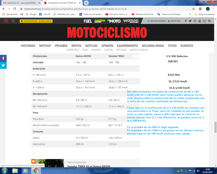
Task: Expand hidden bookmarks chevron
Action: (190, 14)
